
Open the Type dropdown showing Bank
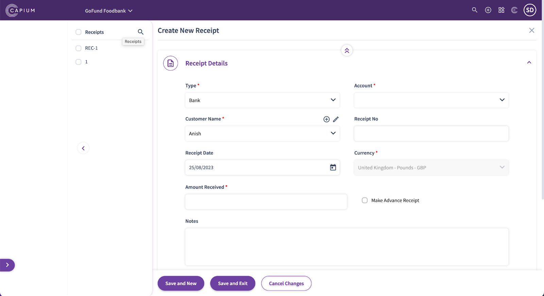coord(262,100)
